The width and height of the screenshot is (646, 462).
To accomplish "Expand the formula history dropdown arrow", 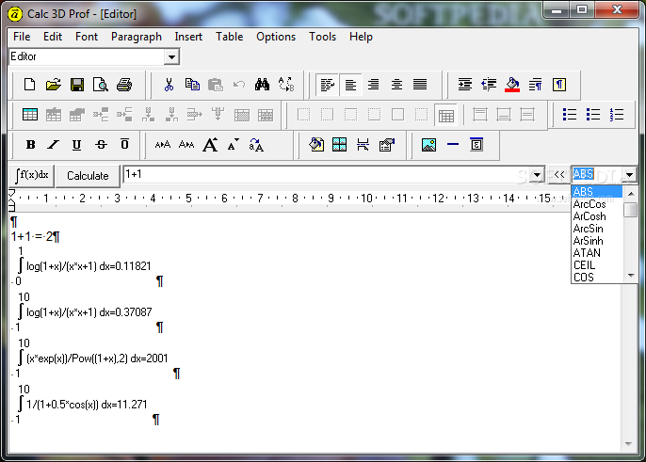I will pyautogui.click(x=537, y=175).
